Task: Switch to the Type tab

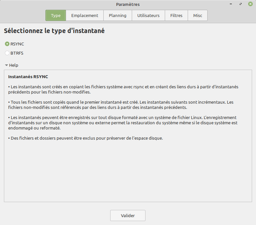Action: tap(56, 15)
